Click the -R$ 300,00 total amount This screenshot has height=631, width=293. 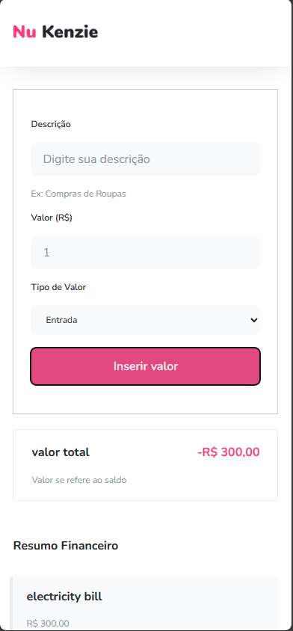coord(229,452)
